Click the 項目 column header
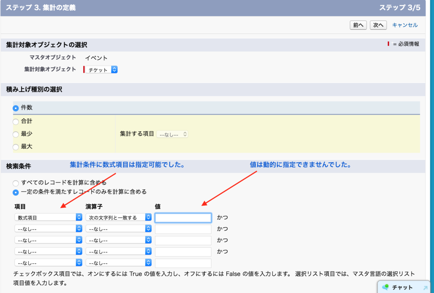The image size is (434, 293). pyautogui.click(x=20, y=206)
